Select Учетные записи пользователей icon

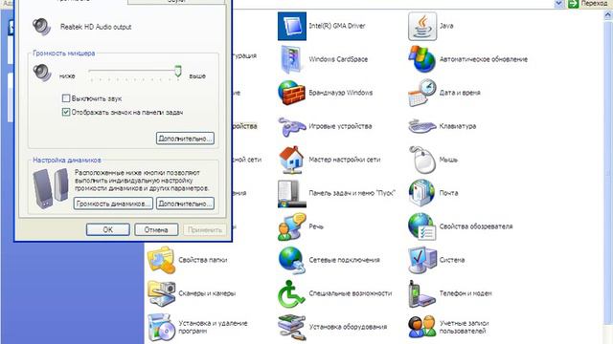pos(421,327)
